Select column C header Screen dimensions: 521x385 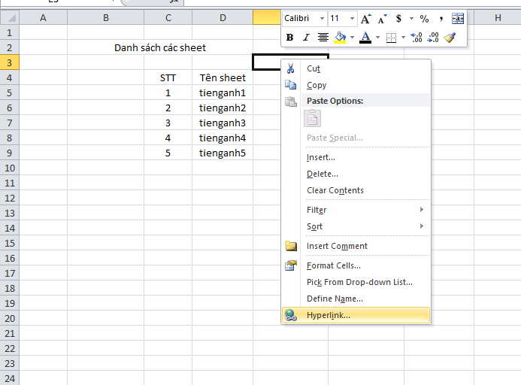coord(168,17)
